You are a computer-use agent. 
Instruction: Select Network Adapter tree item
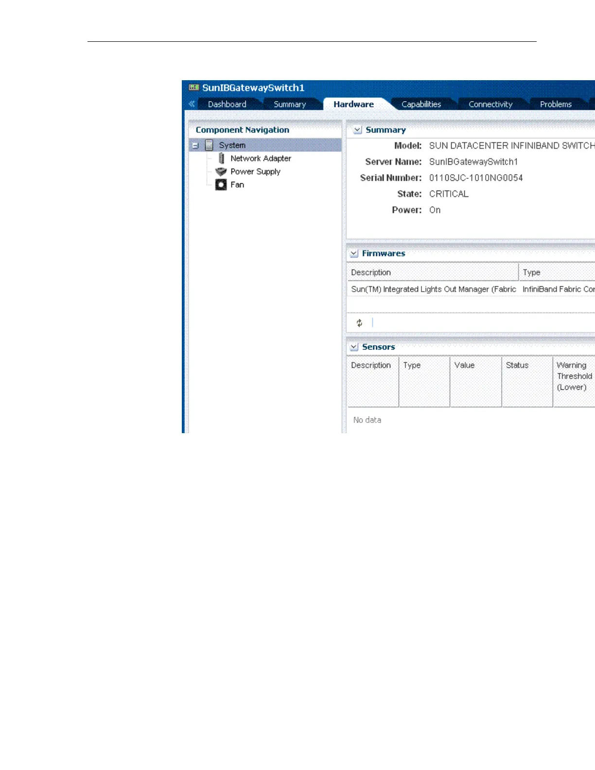click(261, 158)
